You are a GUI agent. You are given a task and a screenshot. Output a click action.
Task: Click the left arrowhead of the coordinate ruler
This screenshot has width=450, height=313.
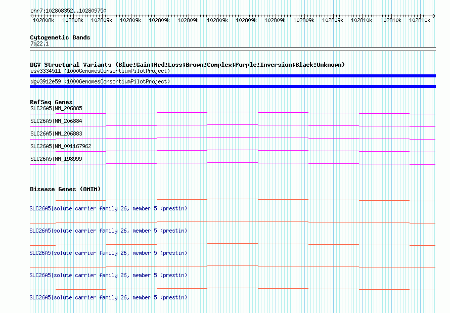[31, 16]
